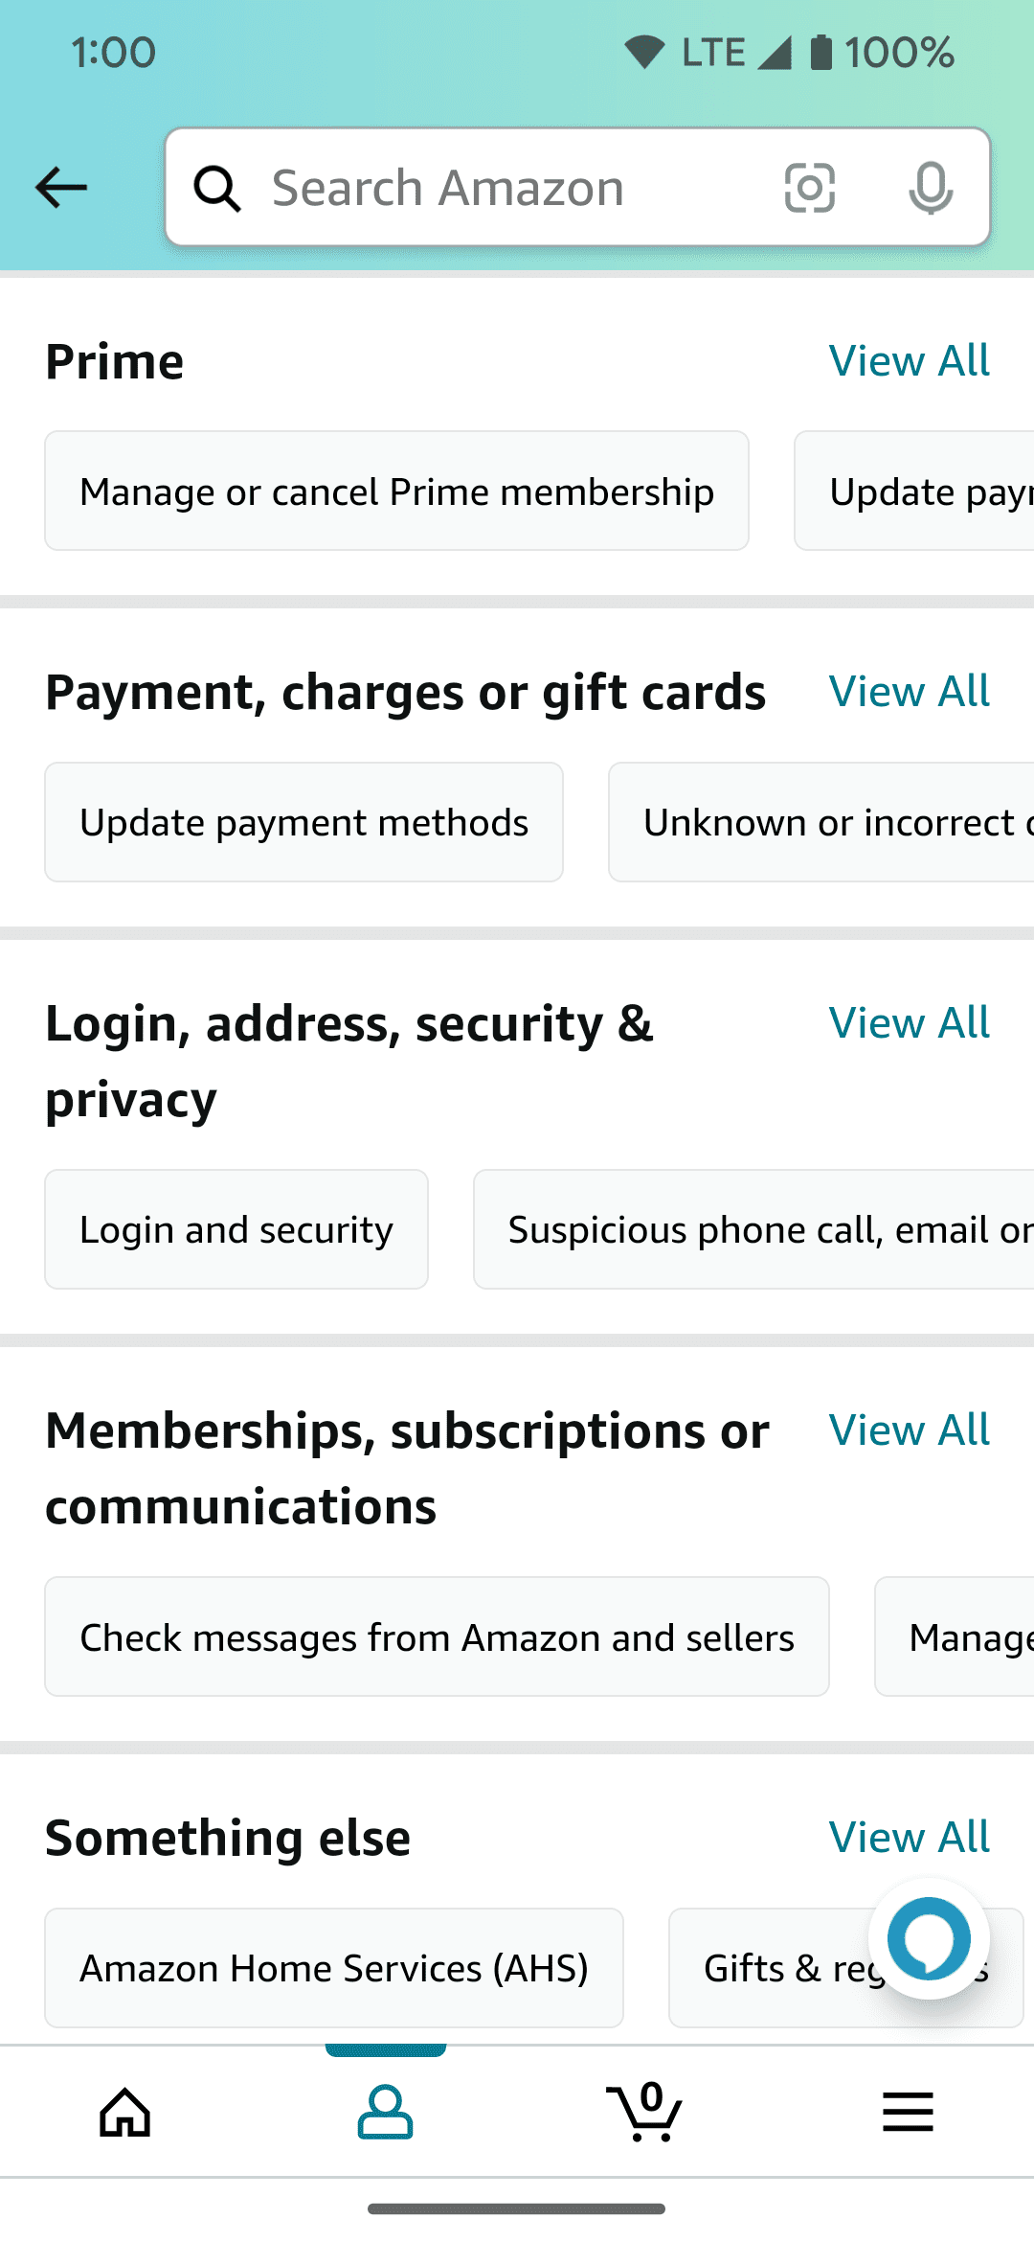Open the hamburger menu icon

click(x=908, y=2112)
